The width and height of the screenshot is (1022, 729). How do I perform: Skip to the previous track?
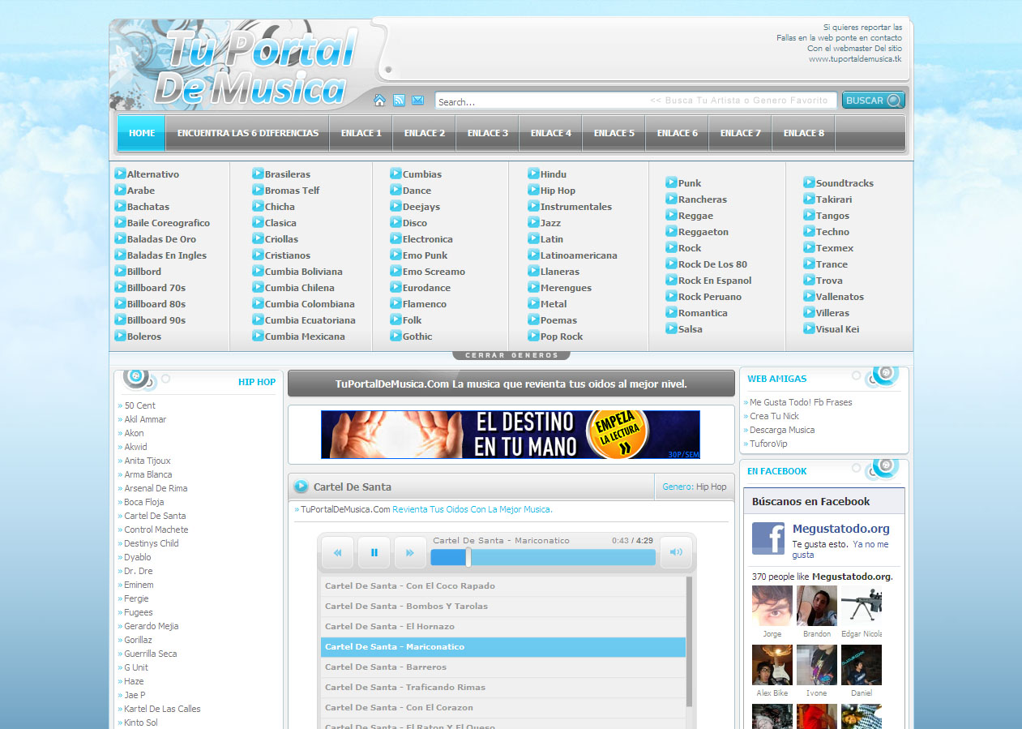(338, 552)
